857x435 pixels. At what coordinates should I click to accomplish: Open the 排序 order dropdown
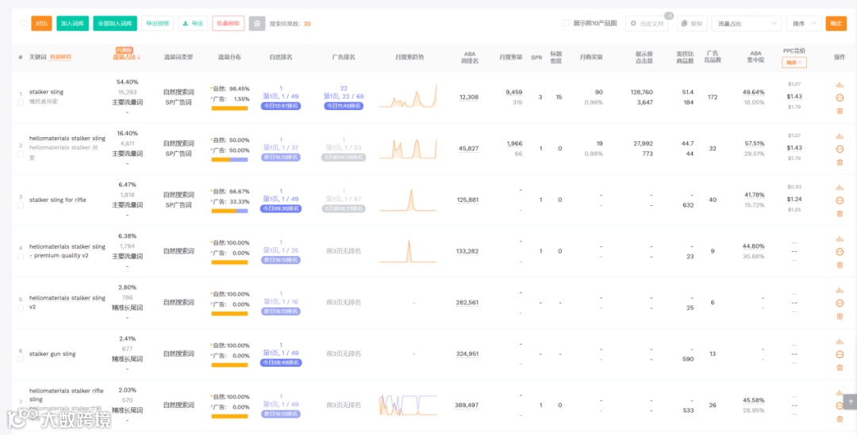point(803,24)
